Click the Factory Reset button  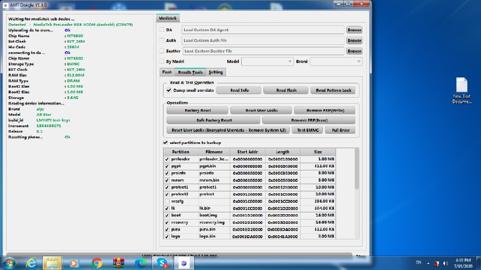click(x=198, y=110)
